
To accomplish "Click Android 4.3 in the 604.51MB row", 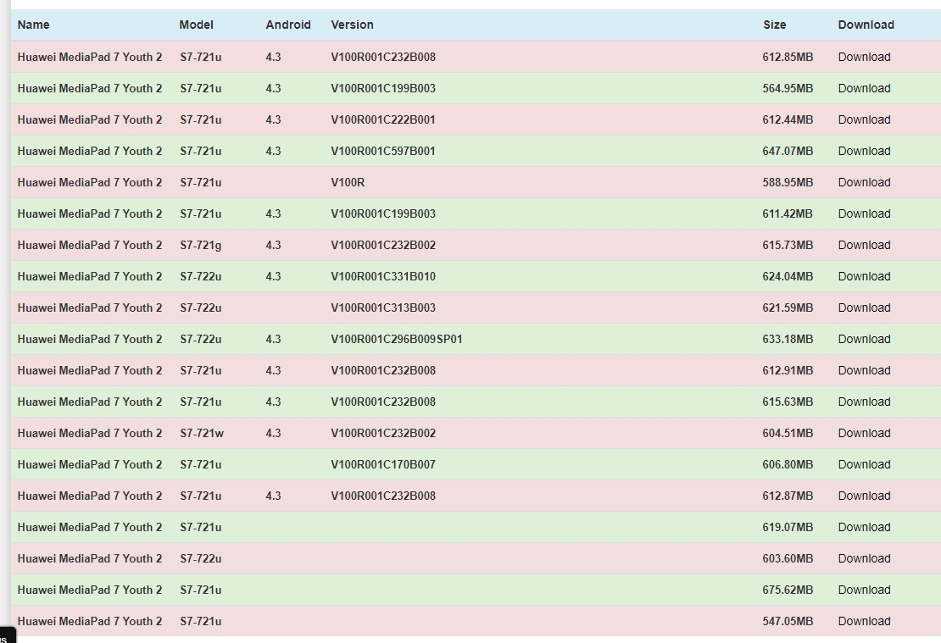I will (x=273, y=433).
